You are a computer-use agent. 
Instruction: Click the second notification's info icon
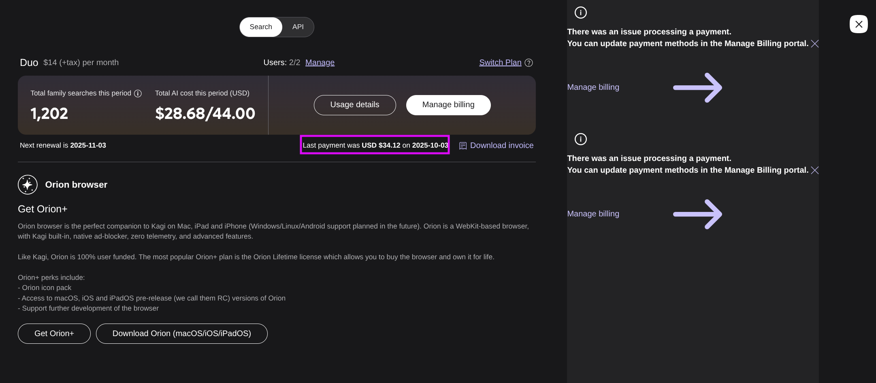tap(580, 139)
